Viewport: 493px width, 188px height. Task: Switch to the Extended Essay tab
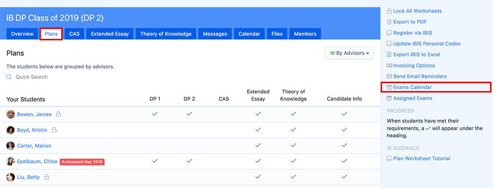(110, 34)
